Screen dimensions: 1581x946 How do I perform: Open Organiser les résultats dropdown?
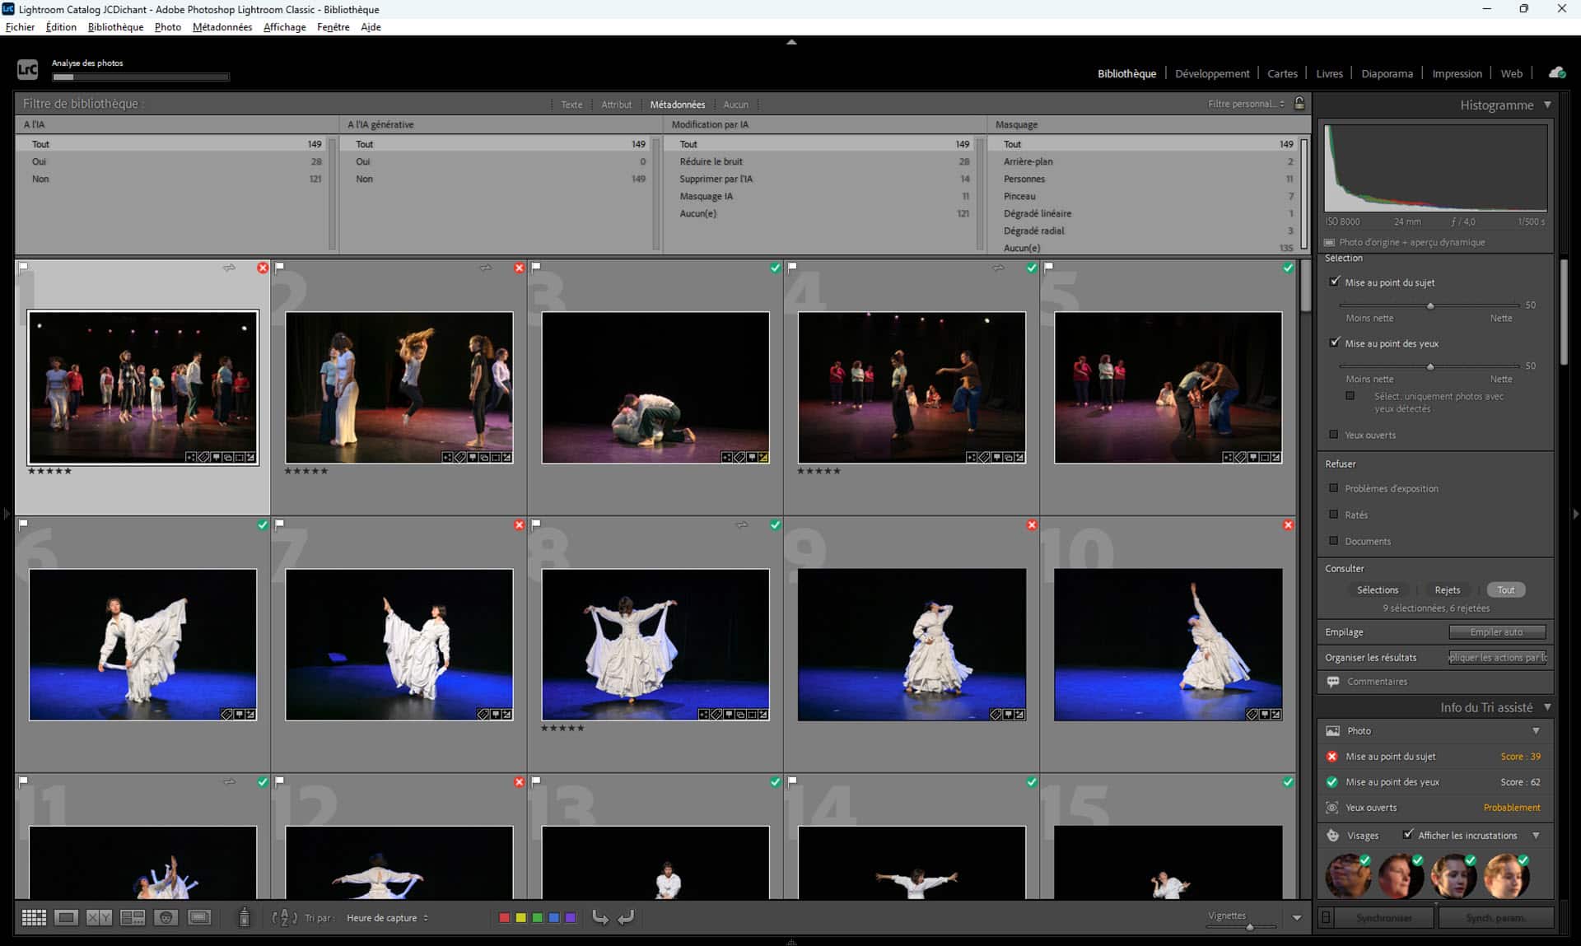1498,657
